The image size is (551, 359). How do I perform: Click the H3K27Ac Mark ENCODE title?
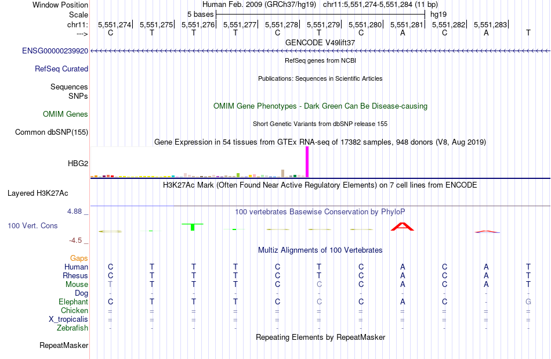[320, 185]
